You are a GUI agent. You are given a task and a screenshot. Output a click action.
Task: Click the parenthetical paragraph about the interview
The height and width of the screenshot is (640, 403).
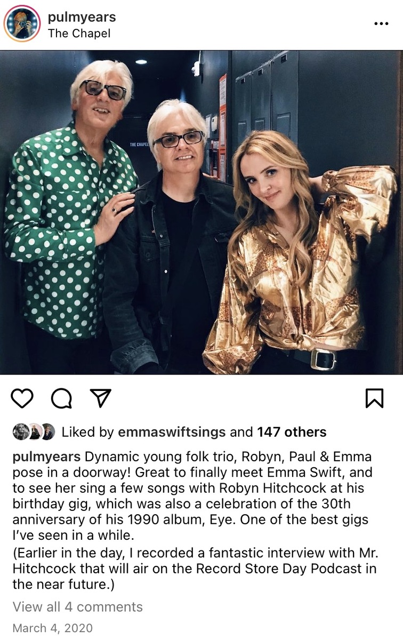pyautogui.click(x=194, y=569)
